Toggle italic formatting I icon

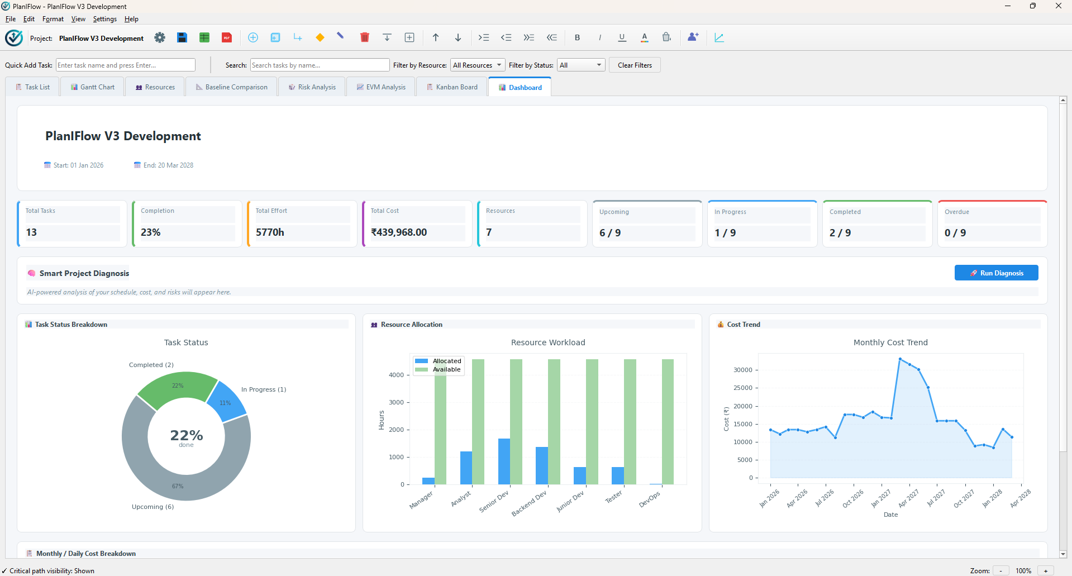click(600, 37)
